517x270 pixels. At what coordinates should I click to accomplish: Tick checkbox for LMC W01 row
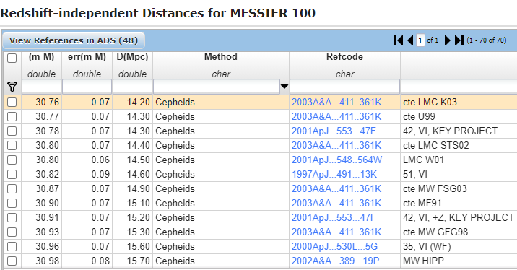pos(12,160)
